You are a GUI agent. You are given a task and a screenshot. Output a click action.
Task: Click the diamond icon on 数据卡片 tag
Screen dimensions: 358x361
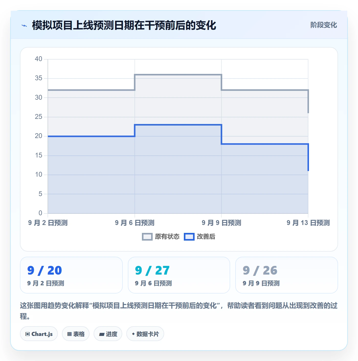(133, 334)
